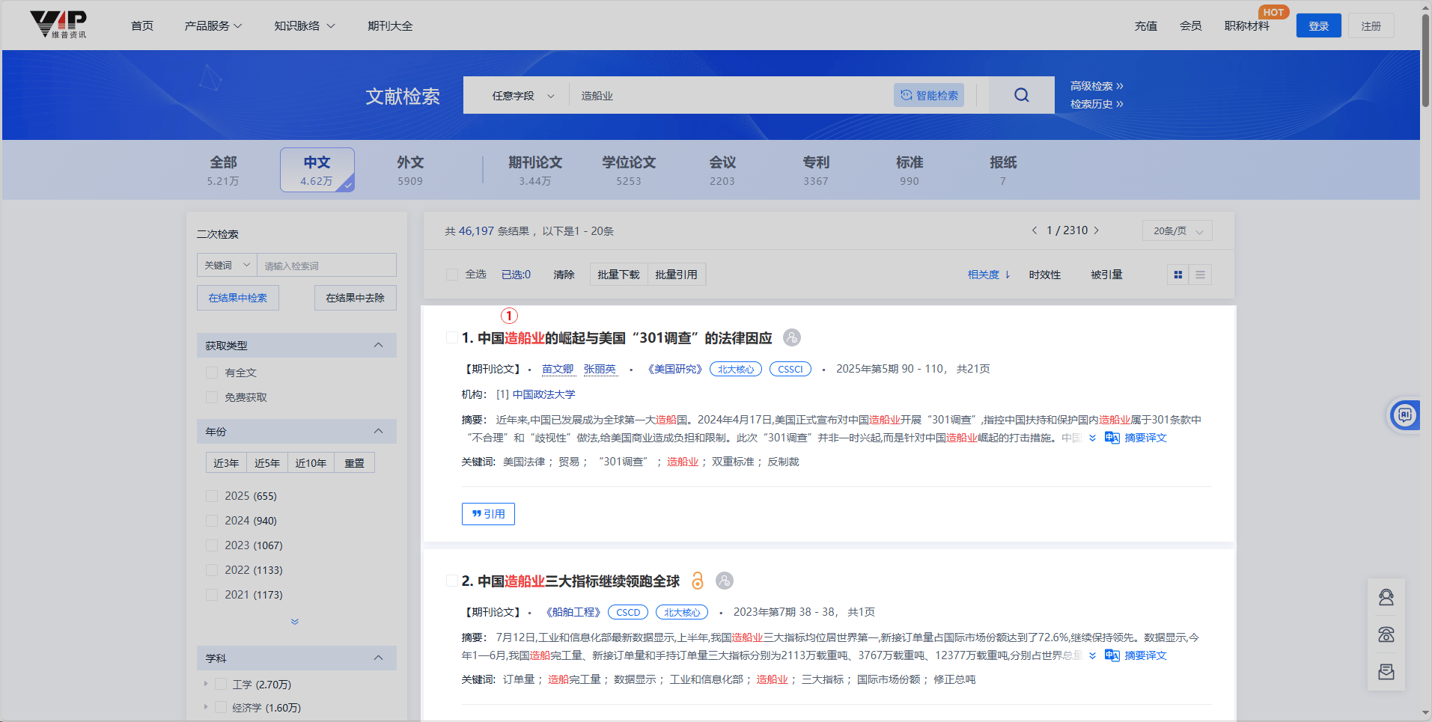Image resolution: width=1432 pixels, height=722 pixels.
Task: Sort results by 被引量
Action: tap(1106, 275)
